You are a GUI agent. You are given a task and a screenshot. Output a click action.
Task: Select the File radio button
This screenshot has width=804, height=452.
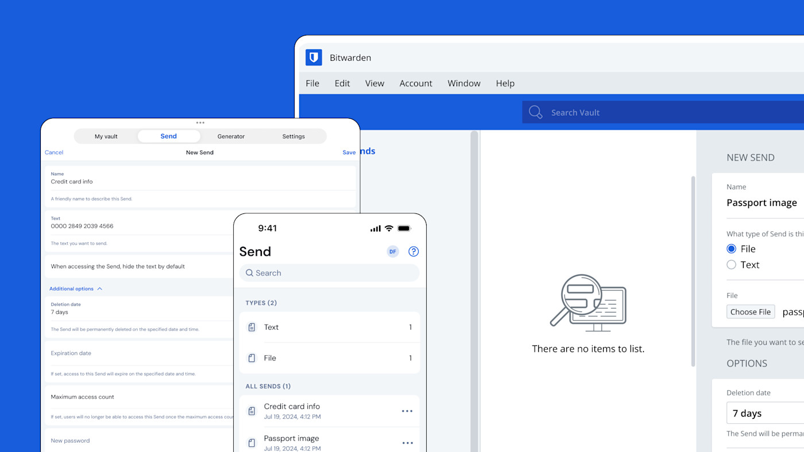[x=731, y=249]
